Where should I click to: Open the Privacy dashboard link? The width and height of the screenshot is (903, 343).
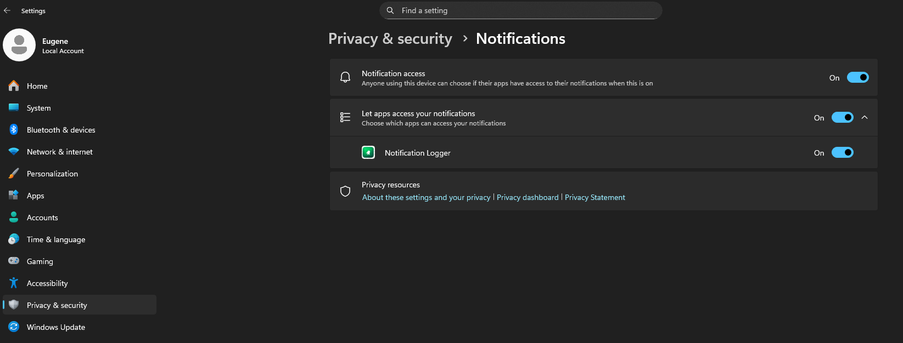(x=527, y=197)
